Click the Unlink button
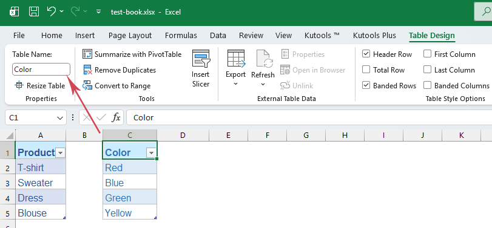Viewport: 492px width, 228px height. tap(297, 86)
